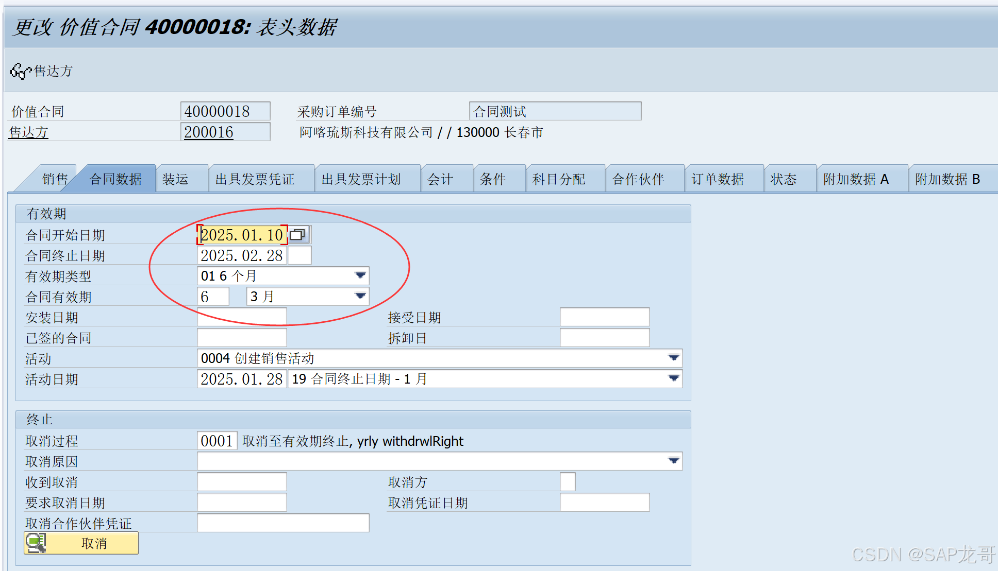Expand the 有效期类型 dropdown
Image resolution: width=998 pixels, height=571 pixels.
click(x=360, y=276)
